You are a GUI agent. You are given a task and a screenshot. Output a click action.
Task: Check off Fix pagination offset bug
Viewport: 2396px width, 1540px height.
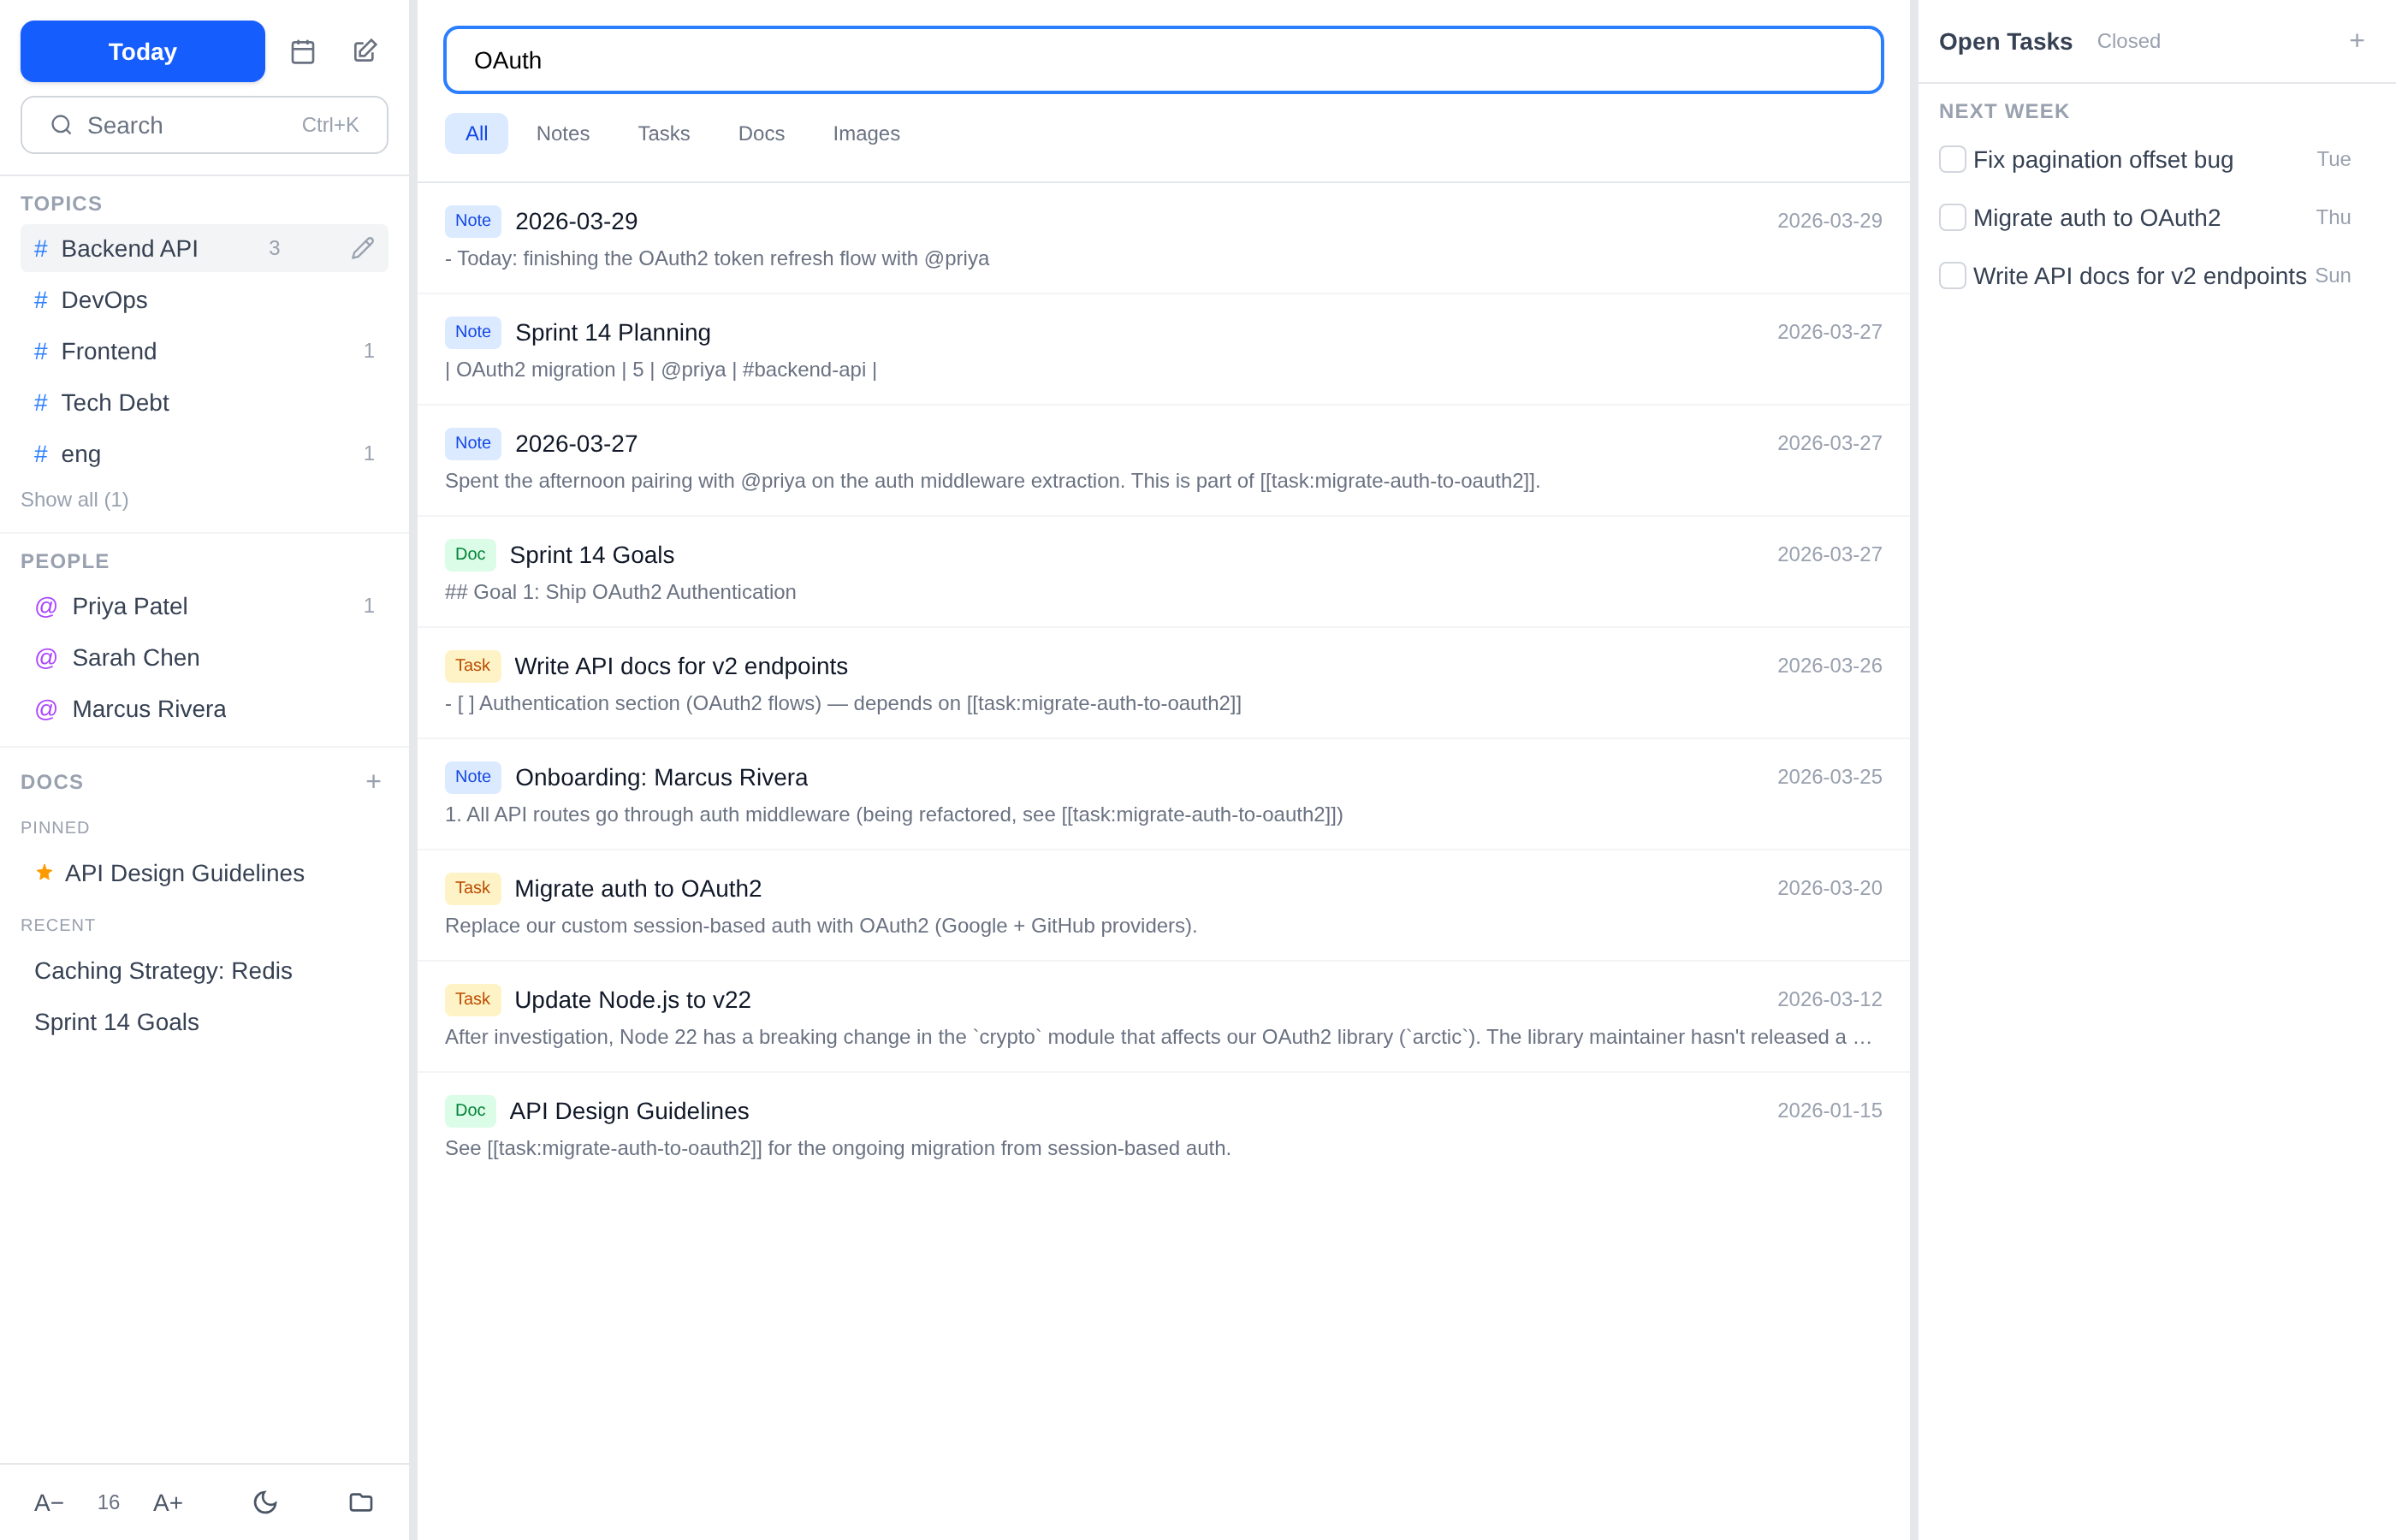point(1952,159)
